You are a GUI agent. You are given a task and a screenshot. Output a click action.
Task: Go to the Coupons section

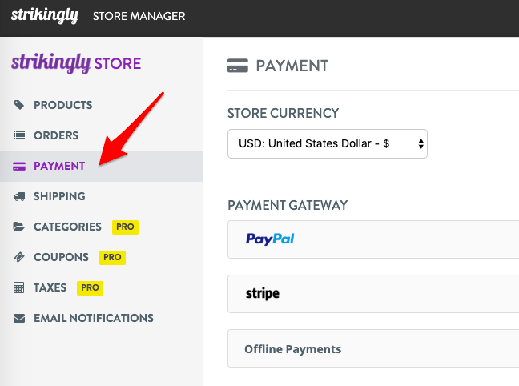point(61,257)
